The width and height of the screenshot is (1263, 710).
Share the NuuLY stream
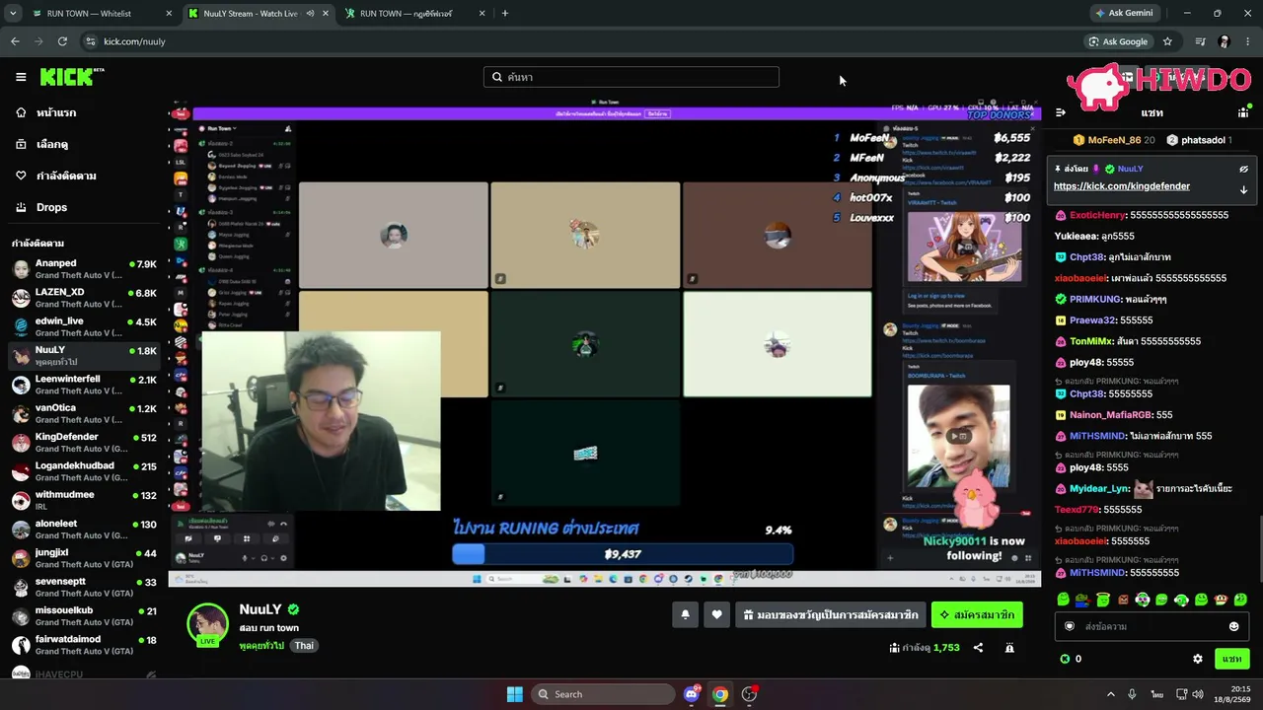978,648
